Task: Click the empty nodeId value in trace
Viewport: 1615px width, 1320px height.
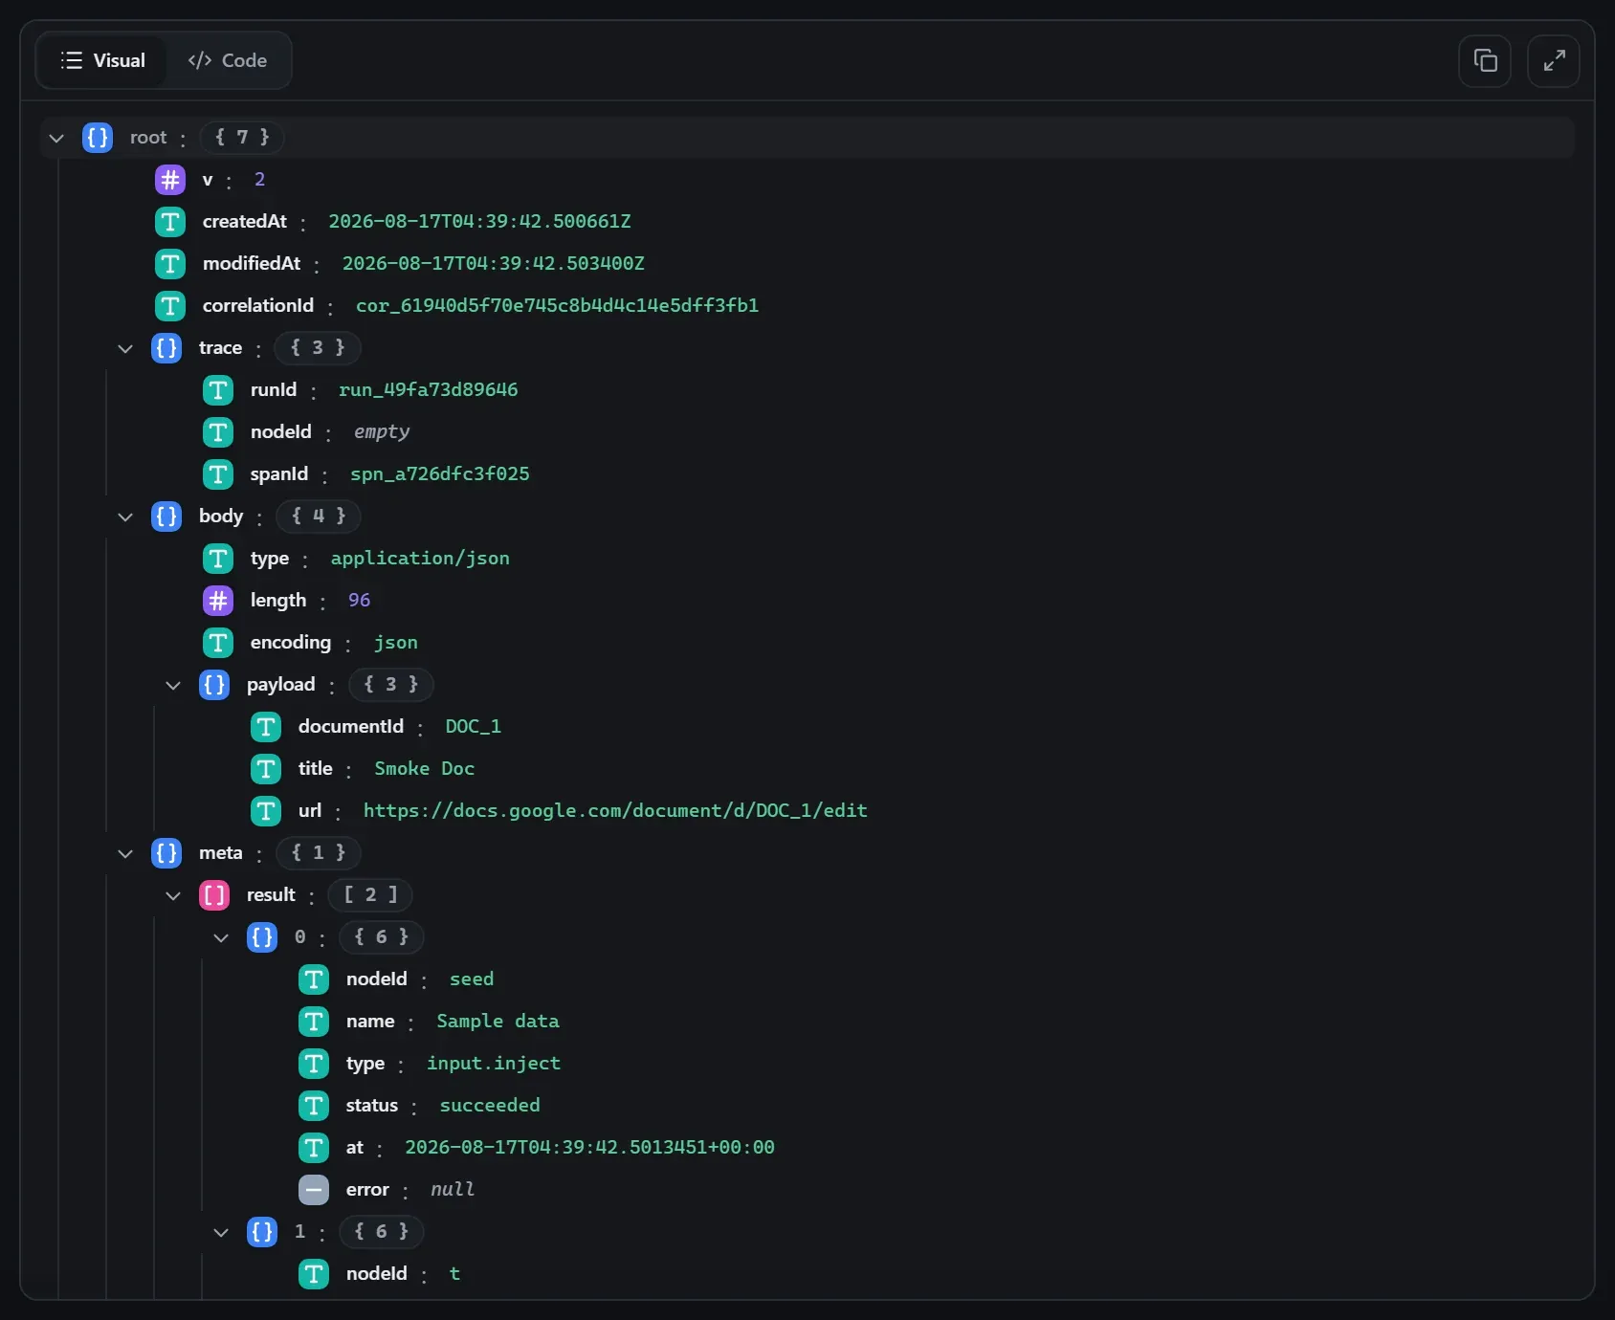Action: coord(382,432)
